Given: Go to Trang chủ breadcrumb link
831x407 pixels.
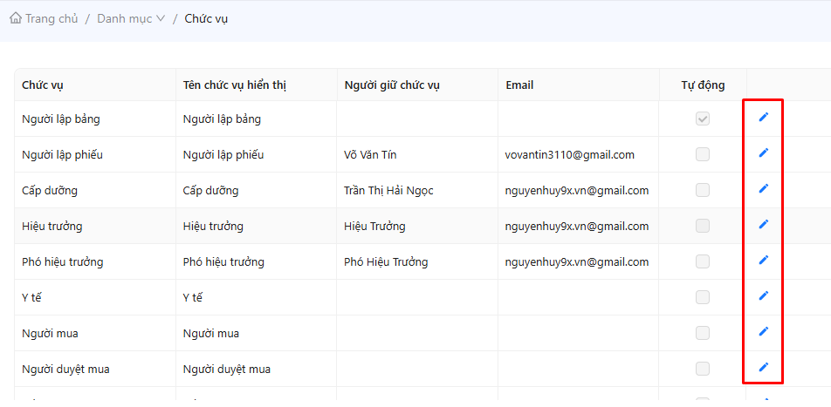Looking at the screenshot, I should point(52,18).
